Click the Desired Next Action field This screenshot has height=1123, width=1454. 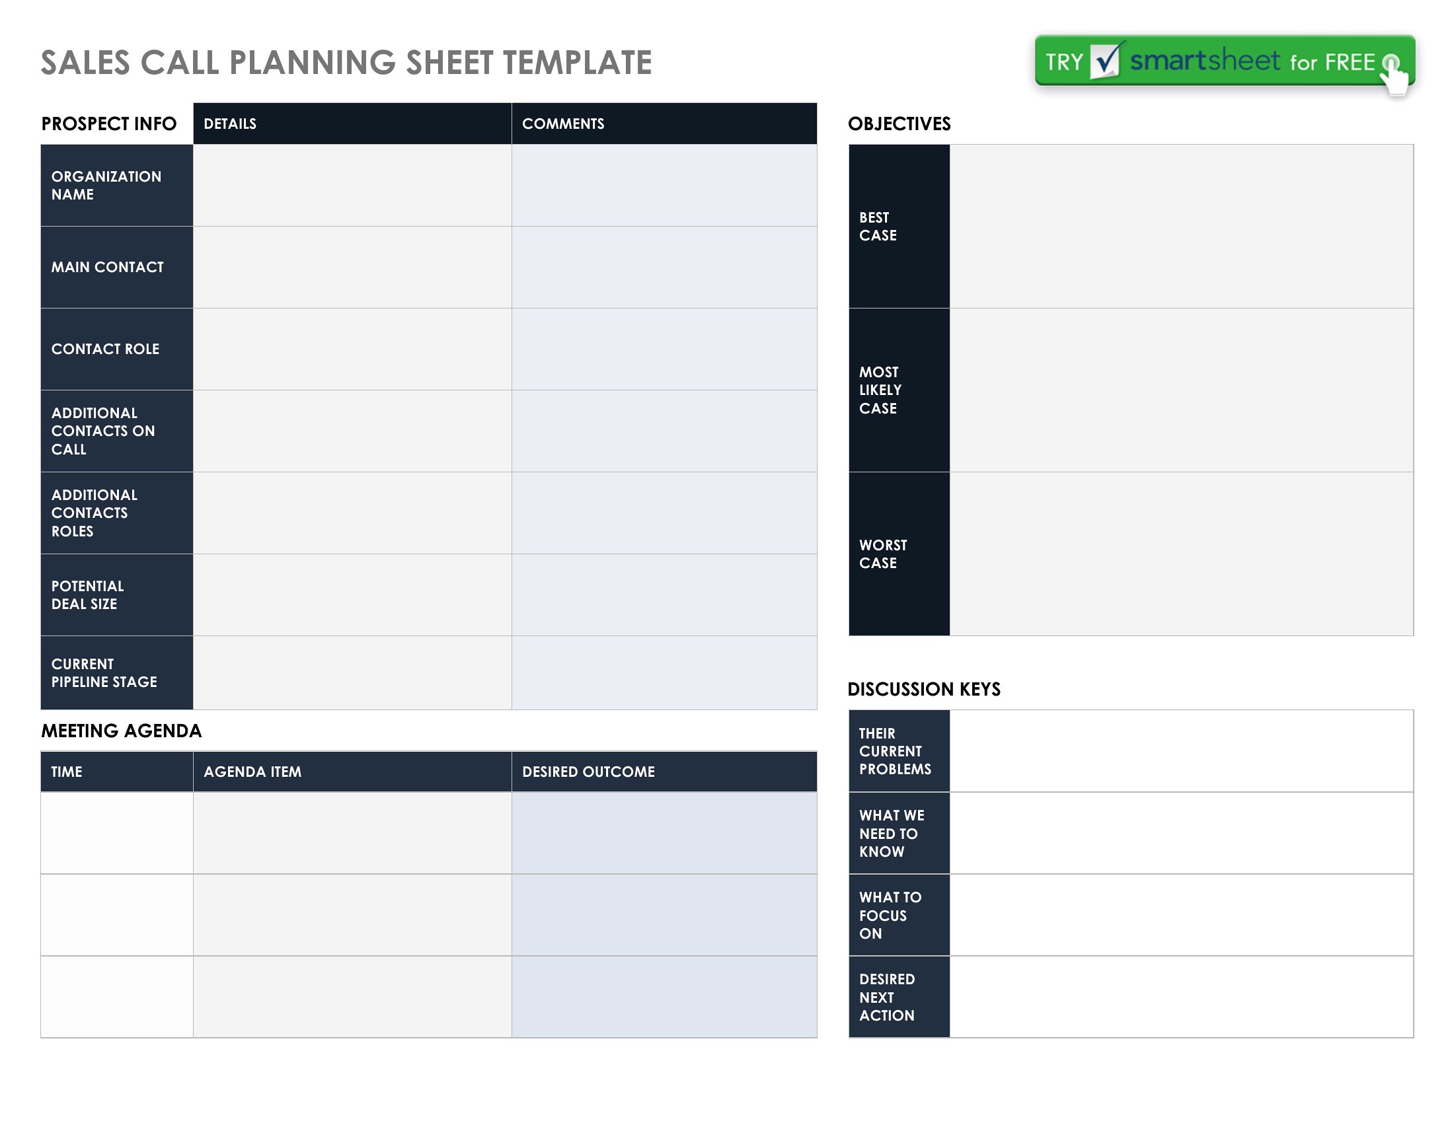(x=1181, y=997)
